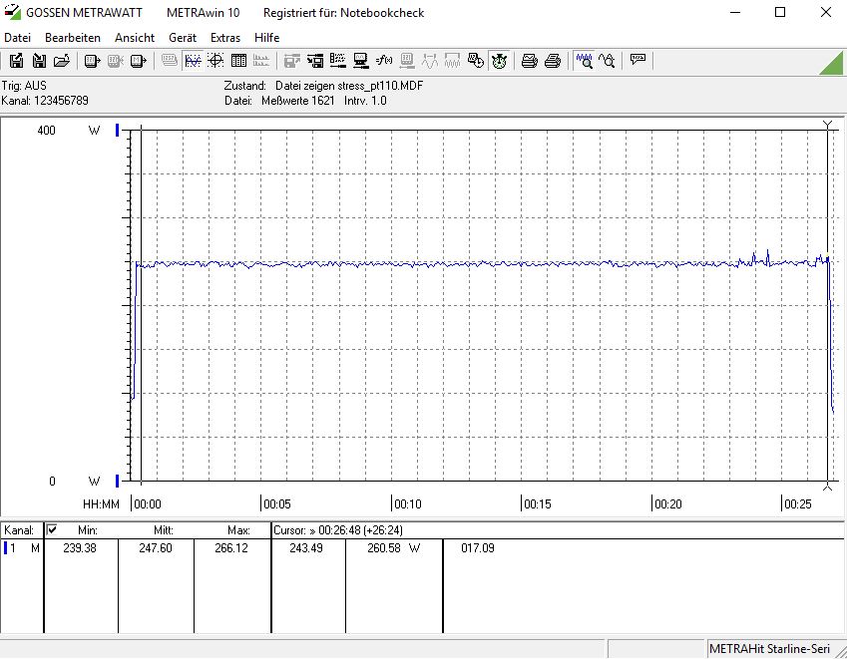
Task: Toggle the checkbox next to Kanal
Action: pyautogui.click(x=52, y=530)
